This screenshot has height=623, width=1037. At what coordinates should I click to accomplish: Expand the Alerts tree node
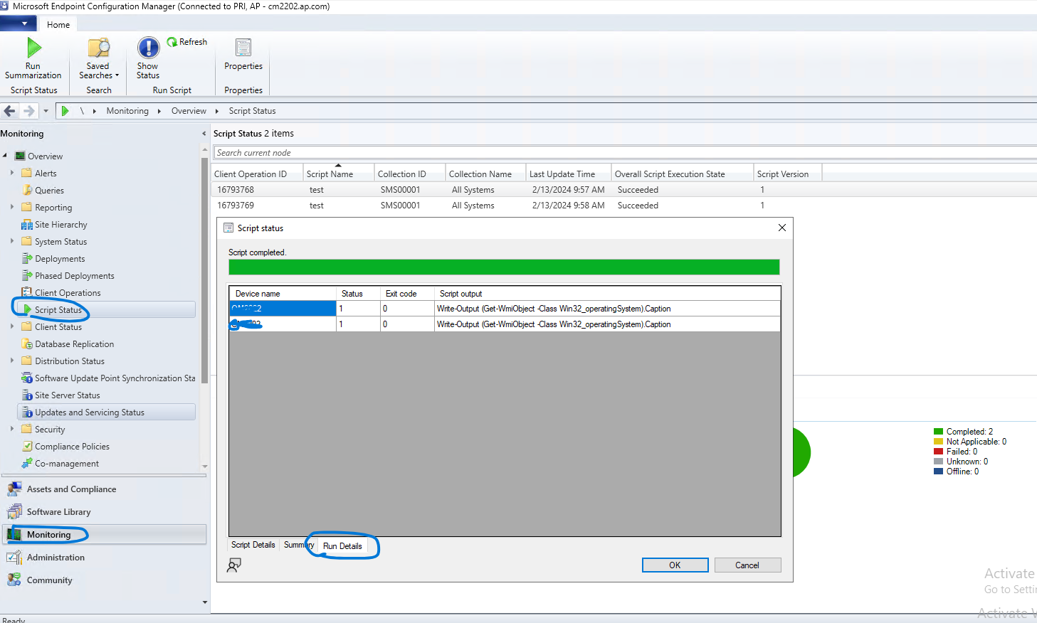pos(12,173)
